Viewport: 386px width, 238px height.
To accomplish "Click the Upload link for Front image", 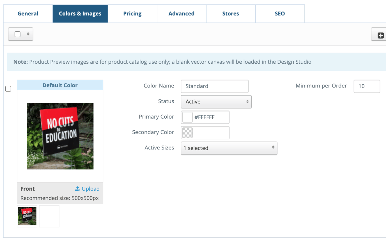I will tap(91, 189).
